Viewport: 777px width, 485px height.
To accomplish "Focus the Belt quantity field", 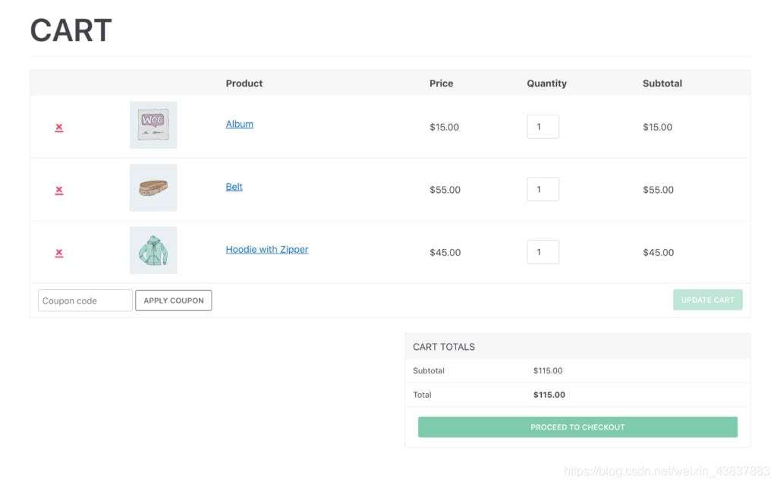I will (543, 190).
